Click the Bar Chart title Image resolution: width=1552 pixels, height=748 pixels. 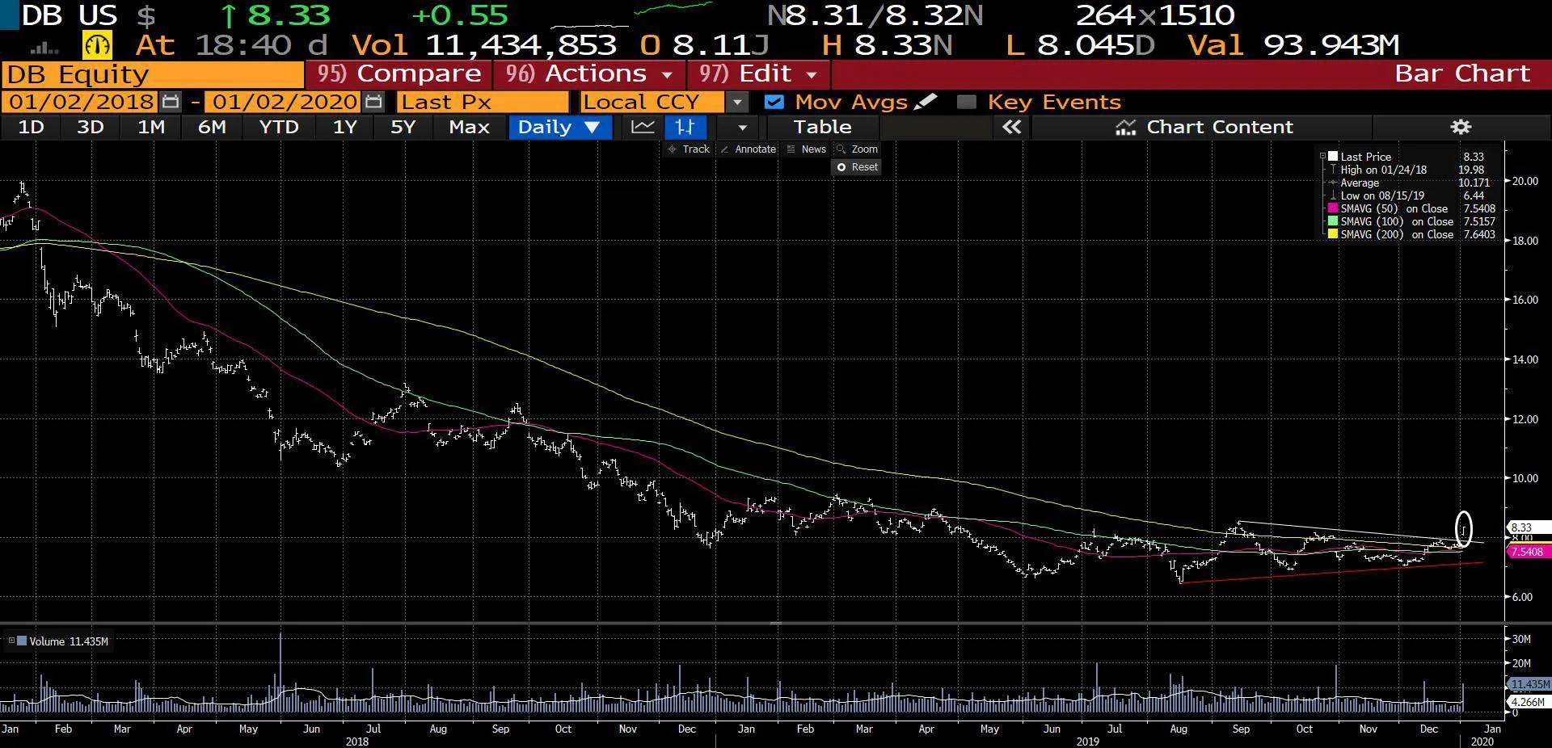[1462, 74]
